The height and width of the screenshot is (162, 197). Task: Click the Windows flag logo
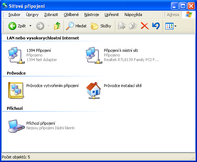[x=189, y=15]
